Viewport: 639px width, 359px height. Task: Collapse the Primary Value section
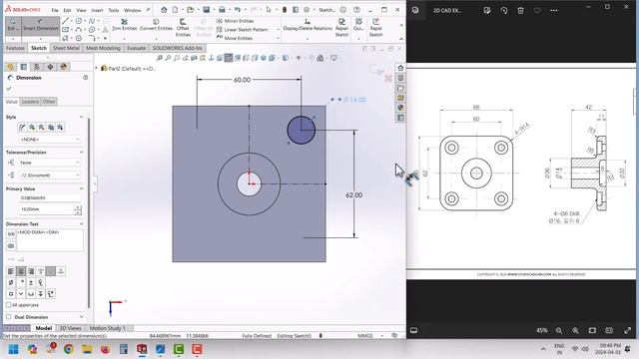pyautogui.click(x=82, y=188)
